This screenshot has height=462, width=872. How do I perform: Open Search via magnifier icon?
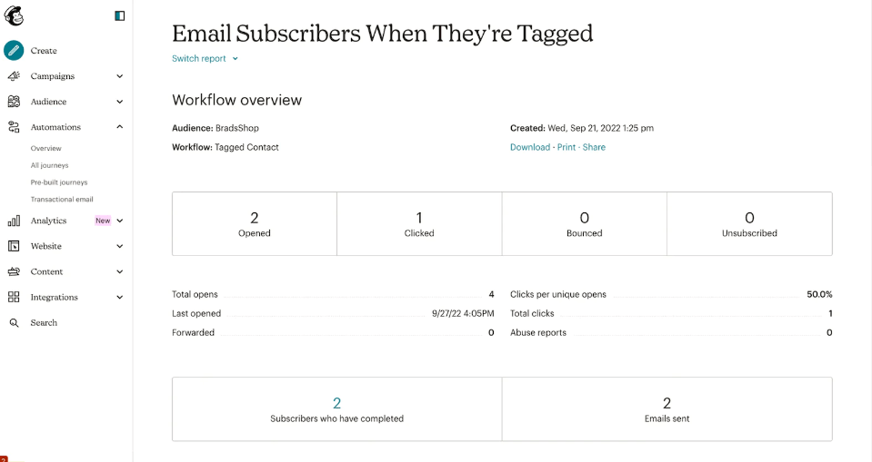pyautogui.click(x=14, y=322)
